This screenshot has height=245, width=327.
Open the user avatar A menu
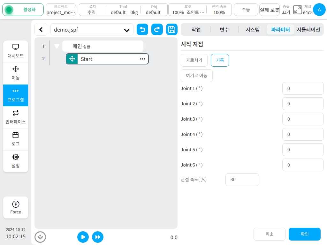319,10
